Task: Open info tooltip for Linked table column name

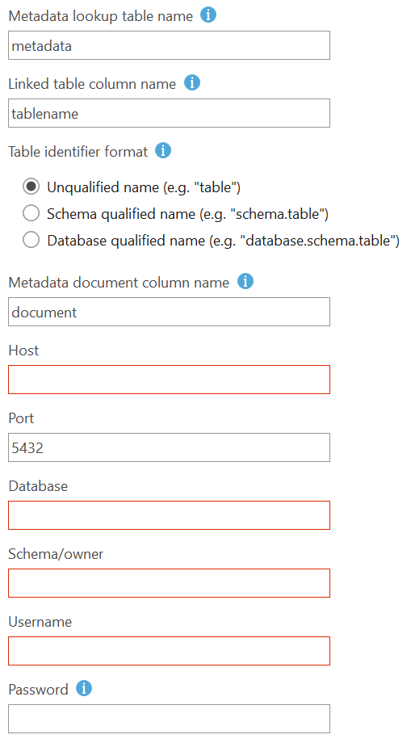Action: tap(191, 82)
